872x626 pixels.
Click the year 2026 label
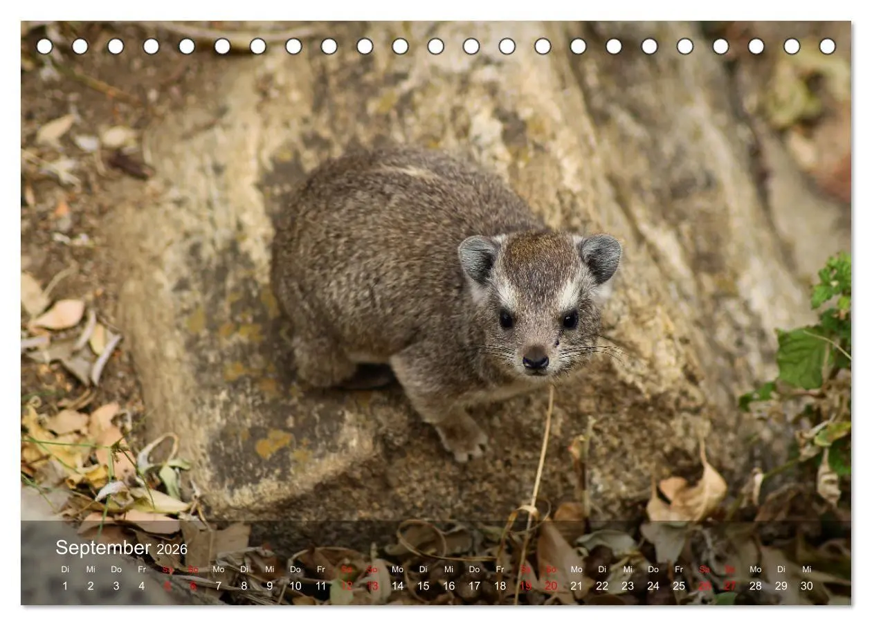point(172,549)
